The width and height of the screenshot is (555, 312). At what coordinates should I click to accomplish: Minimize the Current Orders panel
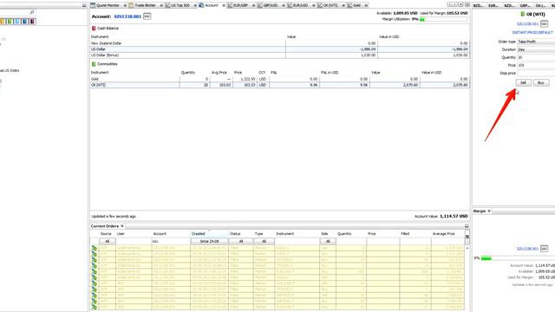[x=467, y=226]
